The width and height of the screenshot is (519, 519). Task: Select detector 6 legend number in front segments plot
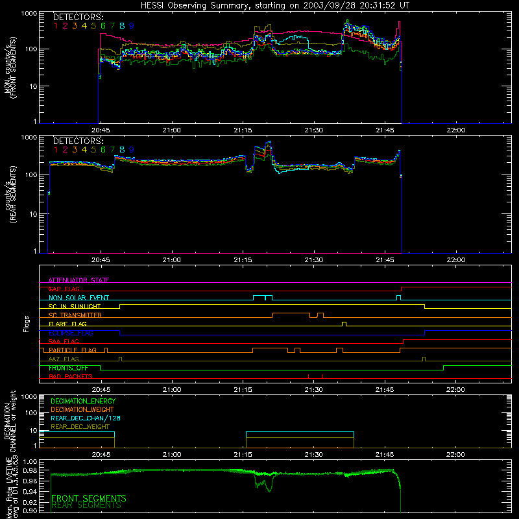(x=103, y=26)
